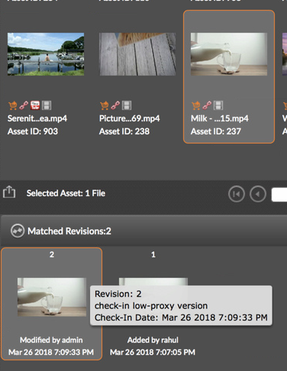Screen dimensions: 287x371
Task: Click the page number input field
Action: (x=279, y=195)
